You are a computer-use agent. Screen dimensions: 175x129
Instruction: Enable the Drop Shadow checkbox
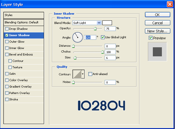(7, 29)
